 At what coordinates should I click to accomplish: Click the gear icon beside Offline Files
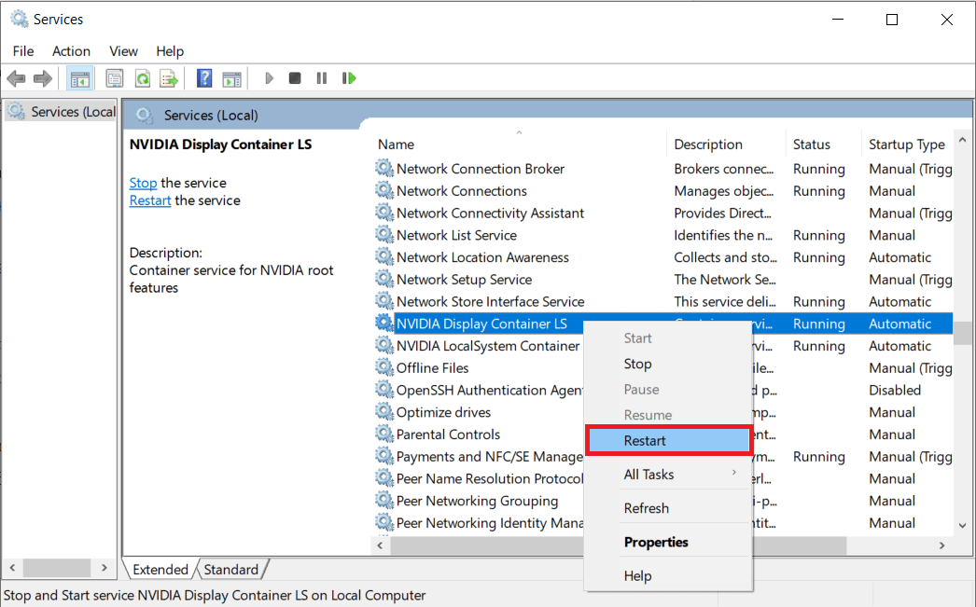click(x=384, y=367)
